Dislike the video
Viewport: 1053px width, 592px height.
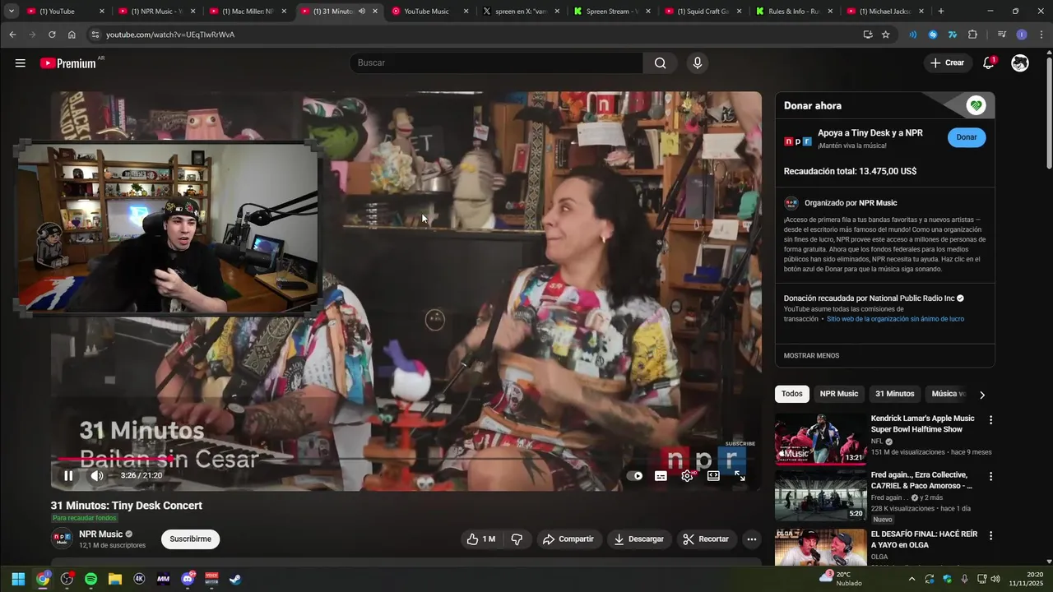click(x=517, y=539)
